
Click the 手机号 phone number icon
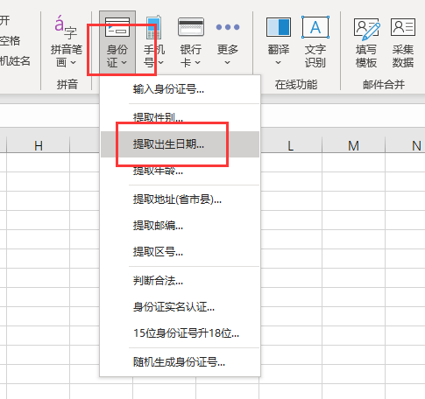153,27
